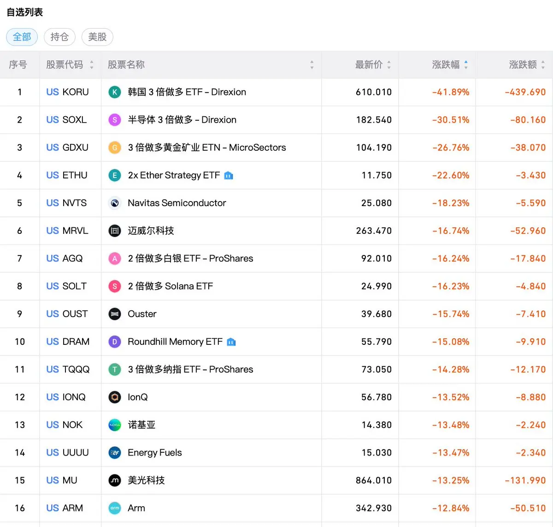The height and width of the screenshot is (527, 553).
Task: Switch to the 持仓 tab
Action: pyautogui.click(x=59, y=37)
